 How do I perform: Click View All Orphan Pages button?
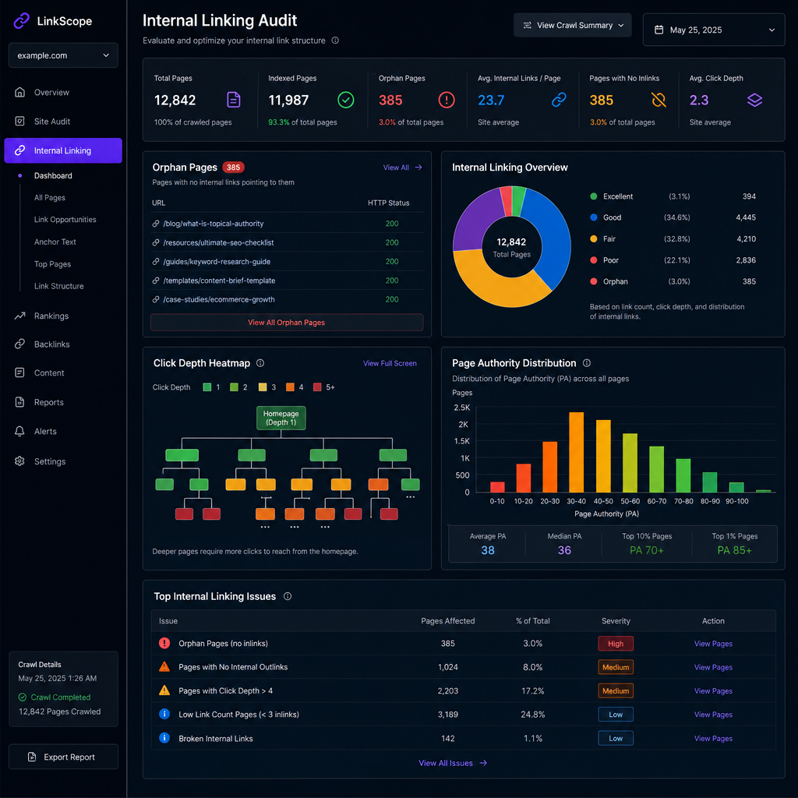(x=287, y=322)
